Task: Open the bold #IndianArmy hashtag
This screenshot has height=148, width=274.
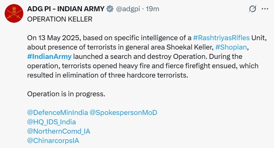Action: (49, 56)
